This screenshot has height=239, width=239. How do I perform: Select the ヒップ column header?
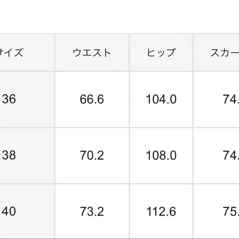(x=161, y=53)
